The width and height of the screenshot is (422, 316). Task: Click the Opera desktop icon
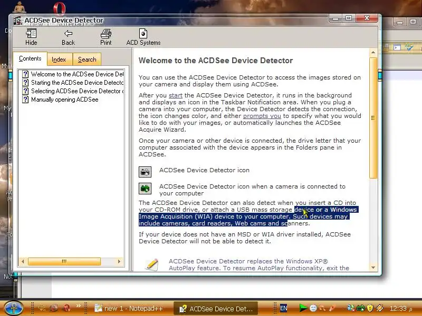click(x=60, y=8)
